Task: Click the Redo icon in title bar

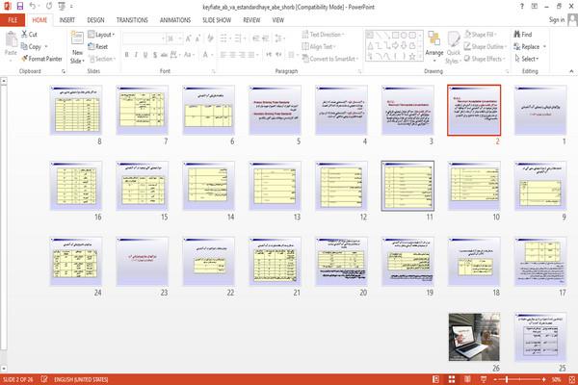Action: (x=49, y=6)
